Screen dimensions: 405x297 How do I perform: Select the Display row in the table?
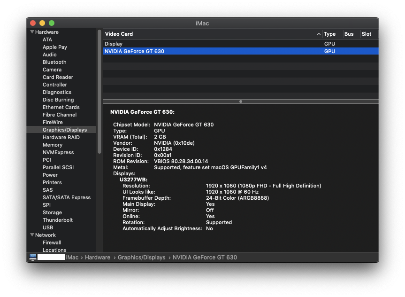point(241,44)
